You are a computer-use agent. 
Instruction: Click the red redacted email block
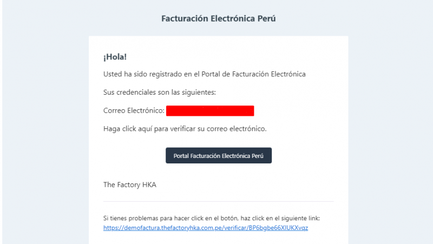click(x=210, y=111)
